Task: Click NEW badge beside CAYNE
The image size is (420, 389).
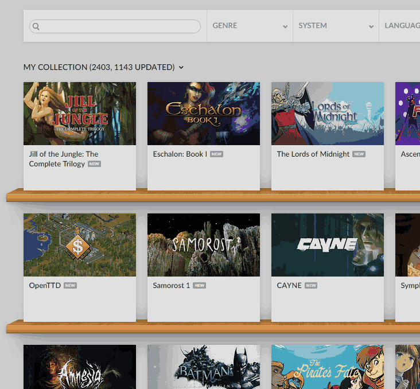Action: click(311, 286)
